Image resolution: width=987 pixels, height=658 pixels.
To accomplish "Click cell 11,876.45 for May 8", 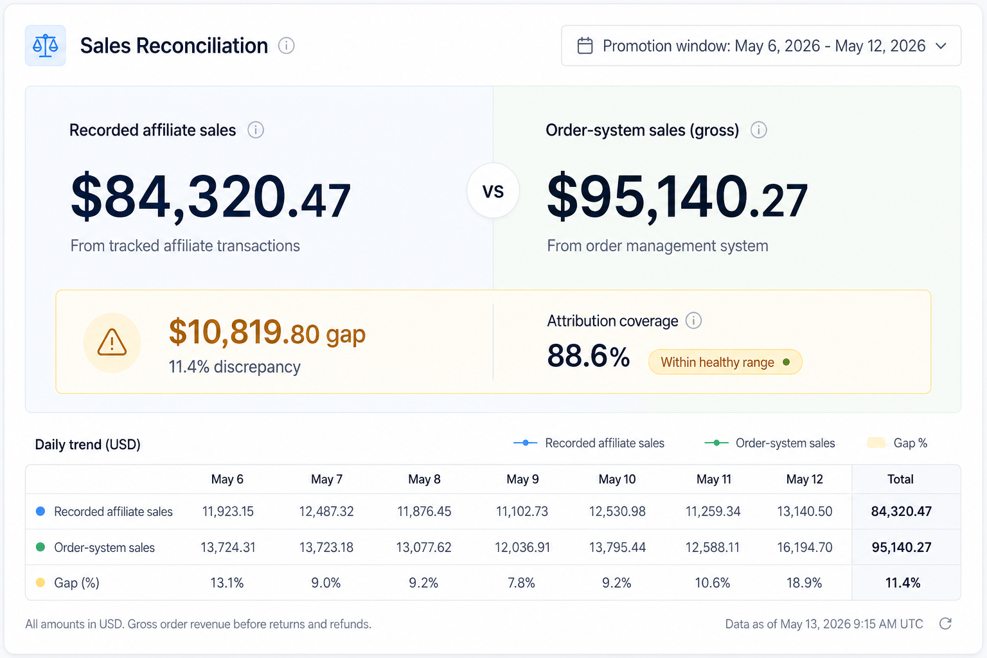I will click(424, 511).
